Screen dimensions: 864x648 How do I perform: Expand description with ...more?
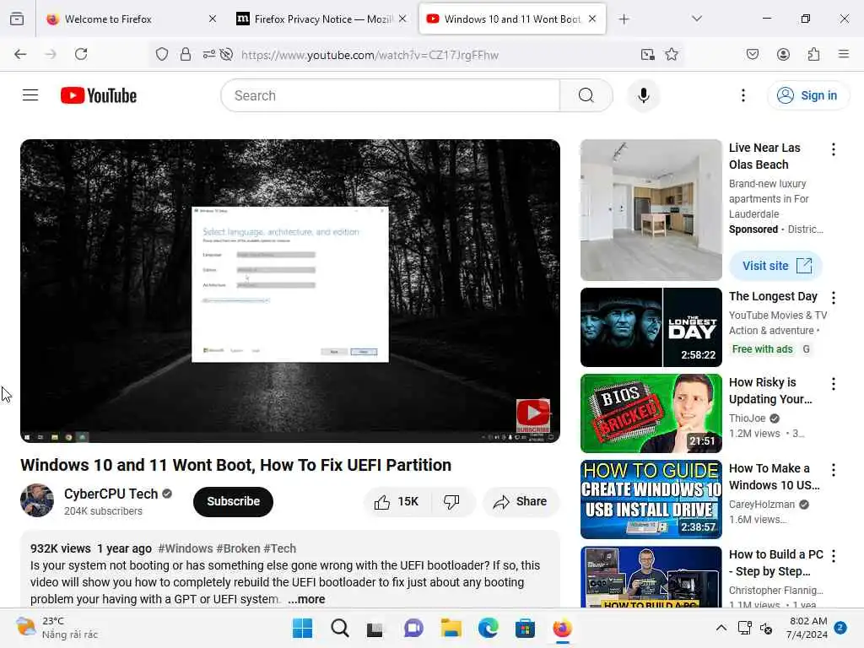(x=306, y=599)
